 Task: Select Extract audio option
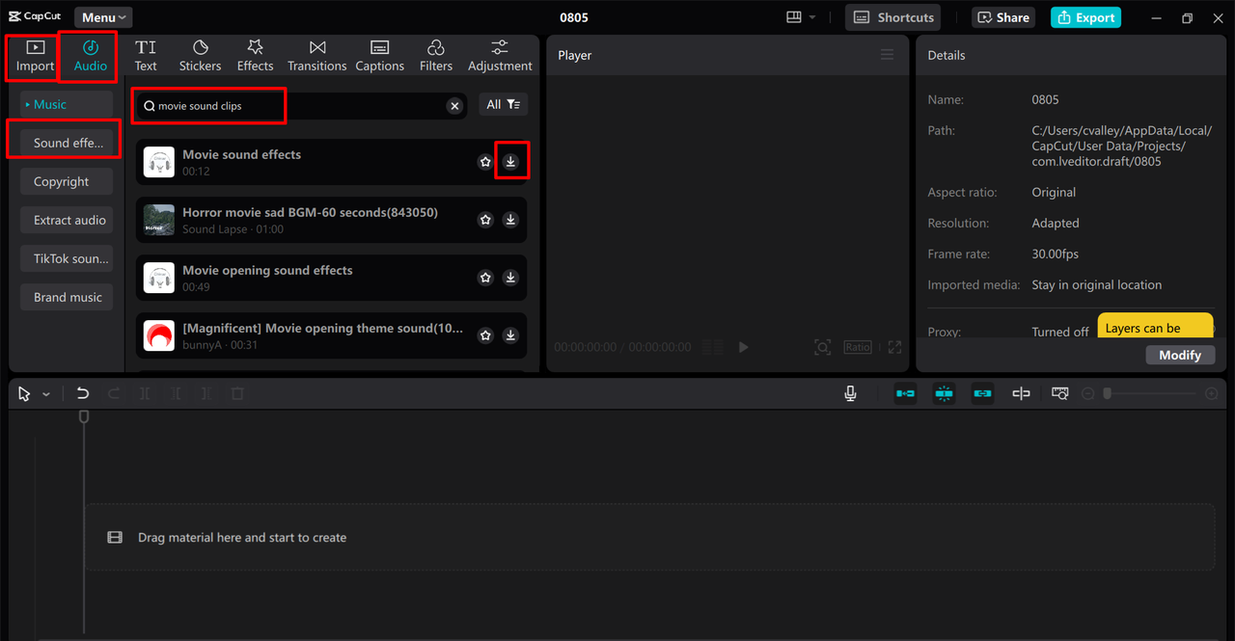[x=67, y=220]
